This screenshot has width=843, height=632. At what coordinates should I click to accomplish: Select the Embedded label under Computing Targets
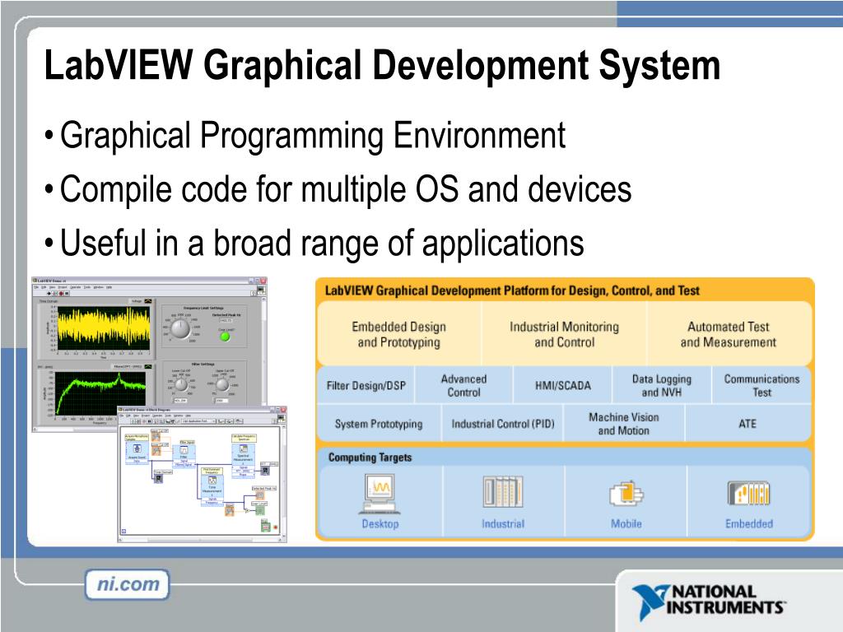click(749, 523)
